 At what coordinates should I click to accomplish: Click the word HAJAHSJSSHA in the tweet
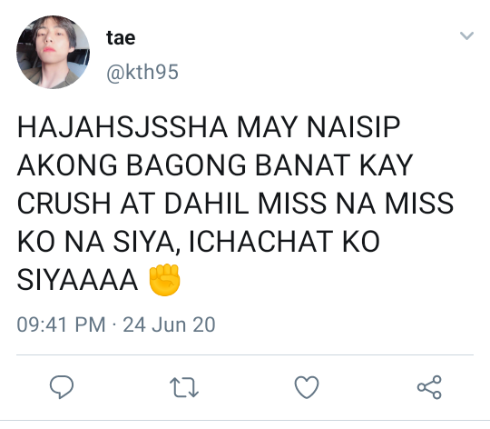click(122, 127)
